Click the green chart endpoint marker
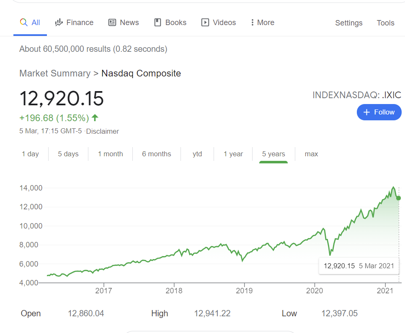Screen dimensions: 405x333 tap(399, 198)
